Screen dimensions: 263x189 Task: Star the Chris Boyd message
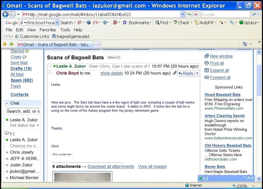[50, 73]
